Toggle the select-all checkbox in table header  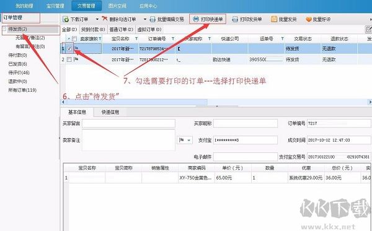click(74, 38)
